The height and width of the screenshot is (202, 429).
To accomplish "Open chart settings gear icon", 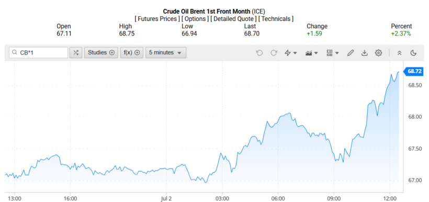I will click(x=378, y=53).
